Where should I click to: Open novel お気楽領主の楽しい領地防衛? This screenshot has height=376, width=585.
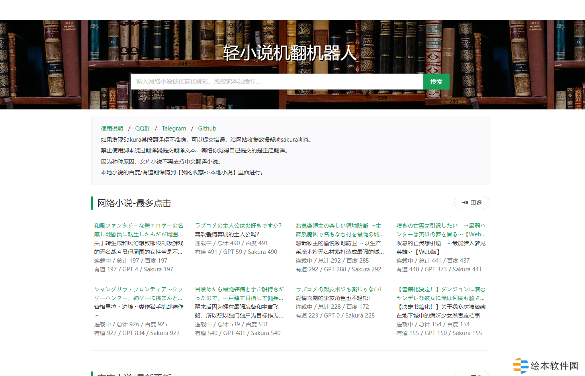[339, 230]
